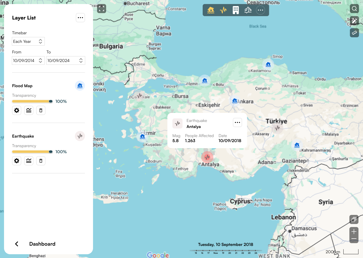Open the Each Year timebar dropdown
The height and width of the screenshot is (258, 363).
[x=28, y=41]
